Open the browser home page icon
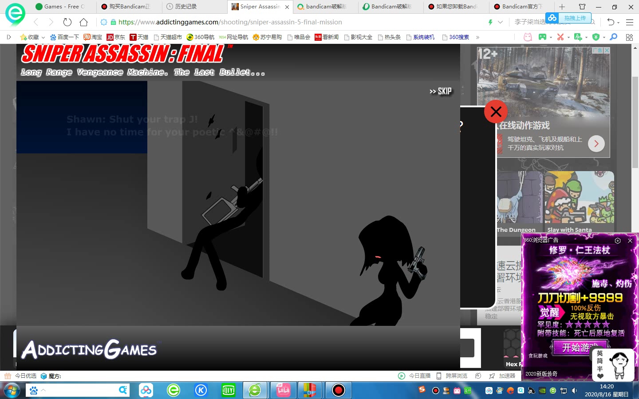Image resolution: width=639 pixels, height=399 pixels. pos(83,22)
